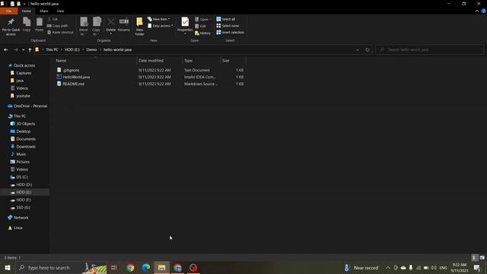Click the Copy ribbon icon
Viewport: 487px width, 274px height.
tap(27, 24)
